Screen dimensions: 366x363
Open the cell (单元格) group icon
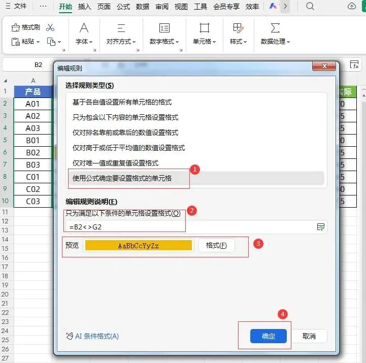click(x=205, y=28)
